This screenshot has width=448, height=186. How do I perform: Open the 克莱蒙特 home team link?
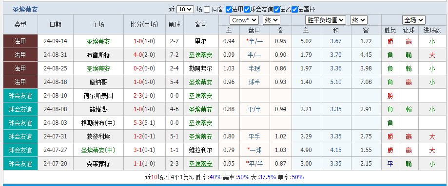pos(98,164)
